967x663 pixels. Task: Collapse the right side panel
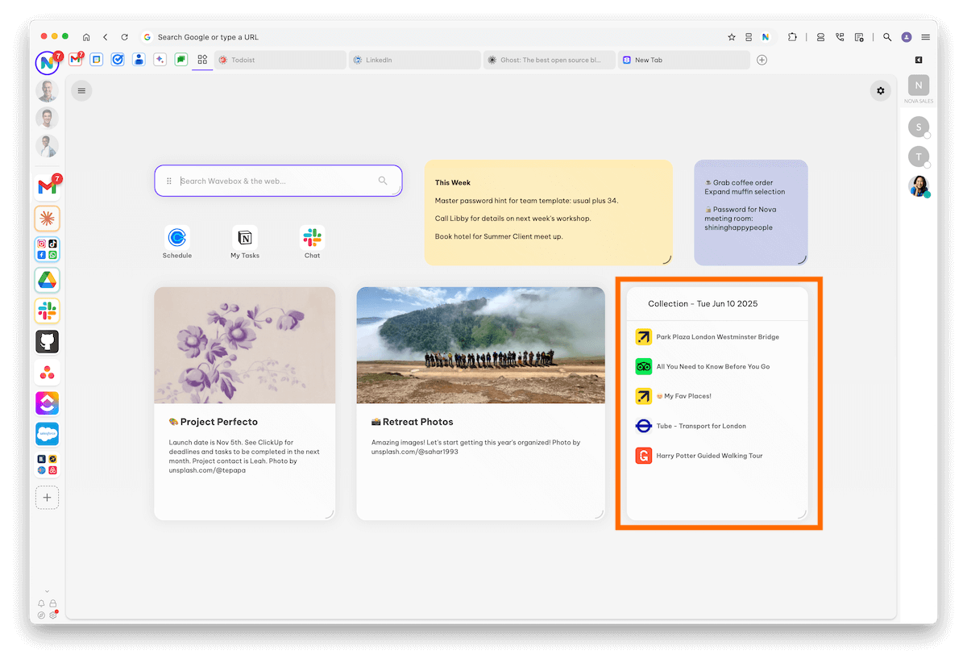tap(919, 60)
